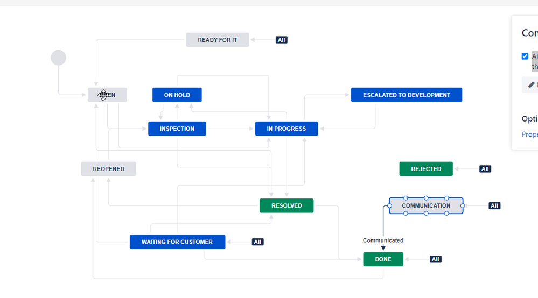Select the WAITING FOR CUSTOMER status
This screenshot has width=538, height=298.
tap(177, 242)
